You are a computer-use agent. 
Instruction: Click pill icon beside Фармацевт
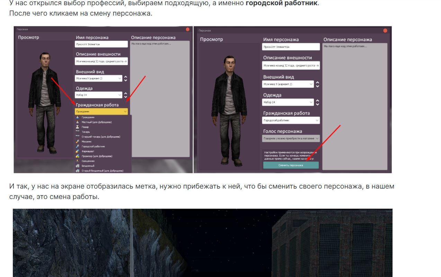point(78,151)
